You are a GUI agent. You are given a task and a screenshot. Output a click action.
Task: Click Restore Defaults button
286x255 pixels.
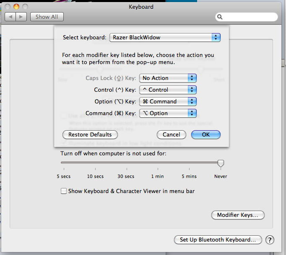(90, 134)
